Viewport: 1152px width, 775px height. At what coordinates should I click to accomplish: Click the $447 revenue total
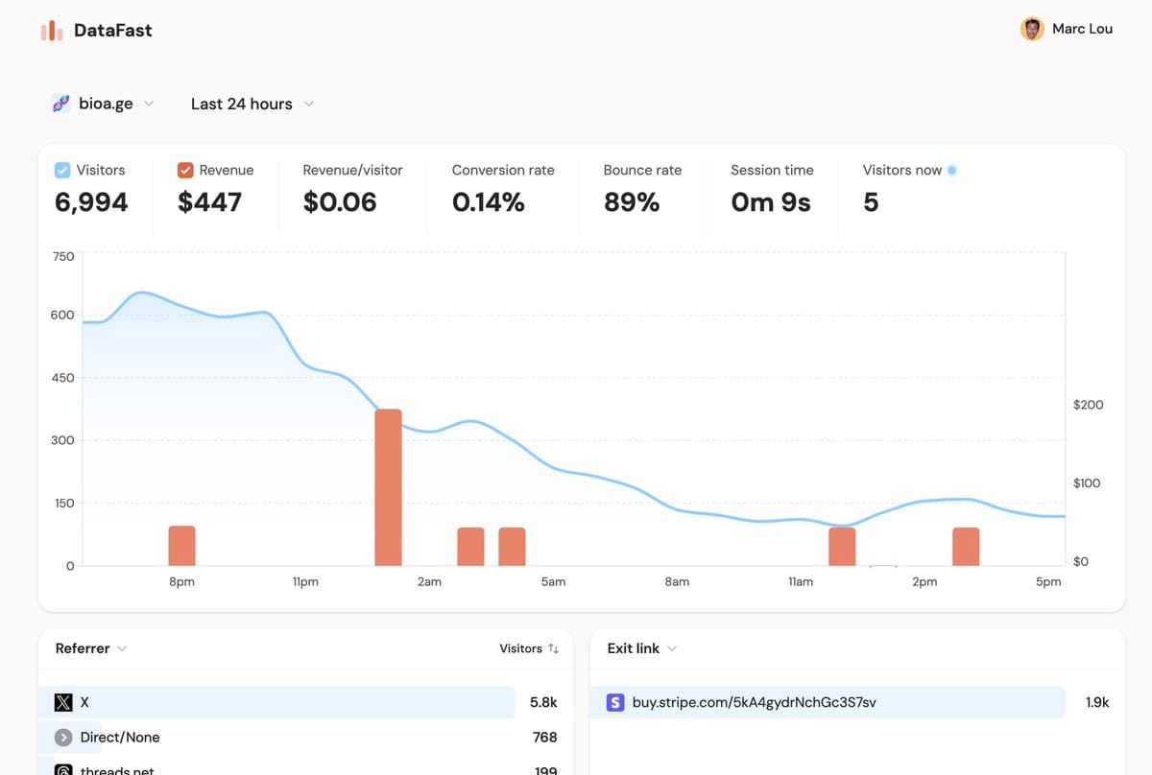click(210, 202)
